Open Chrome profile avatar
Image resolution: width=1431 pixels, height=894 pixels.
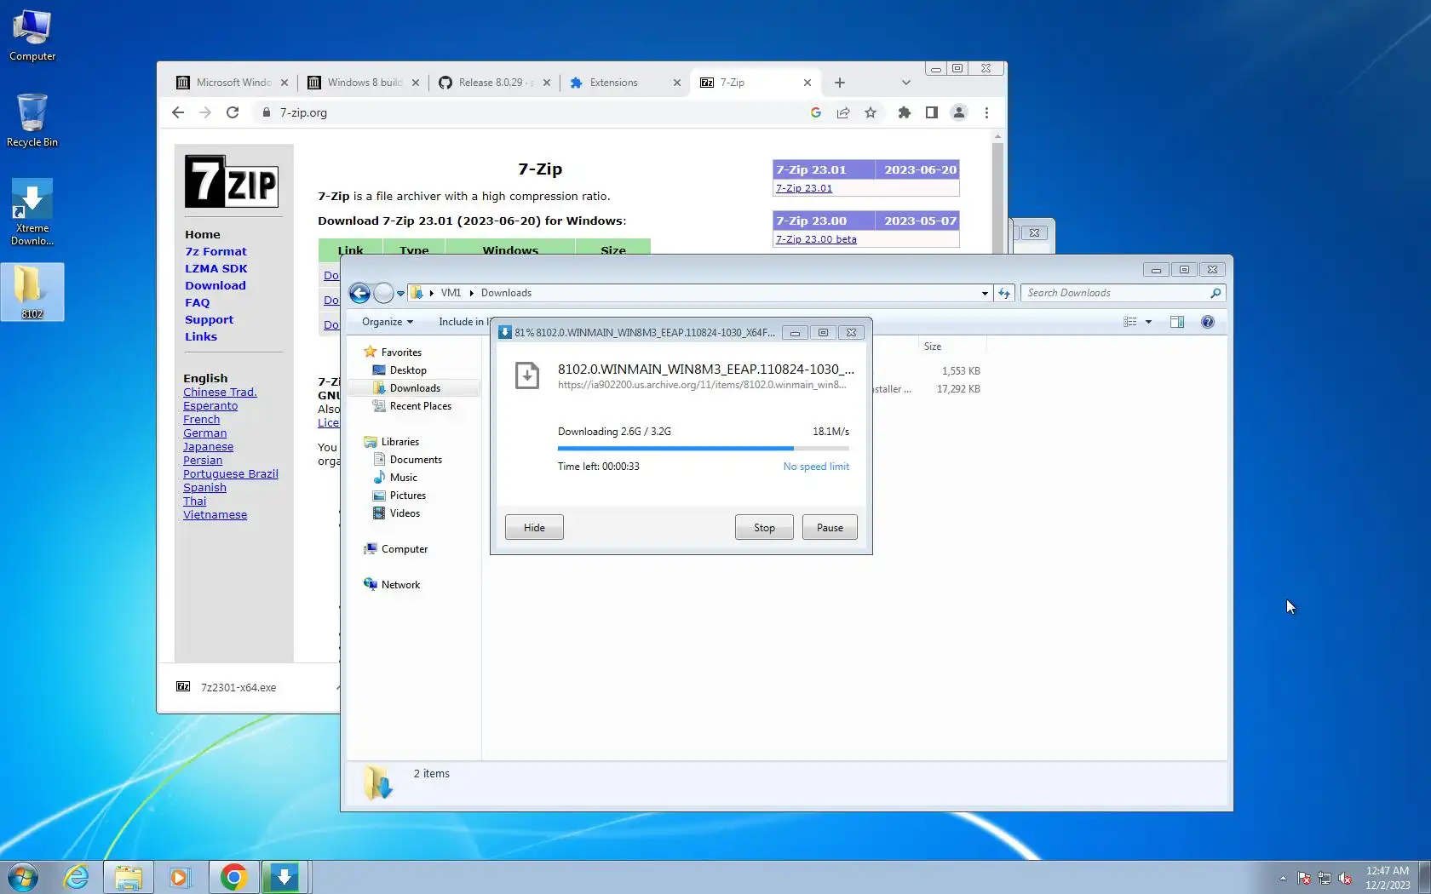(959, 112)
